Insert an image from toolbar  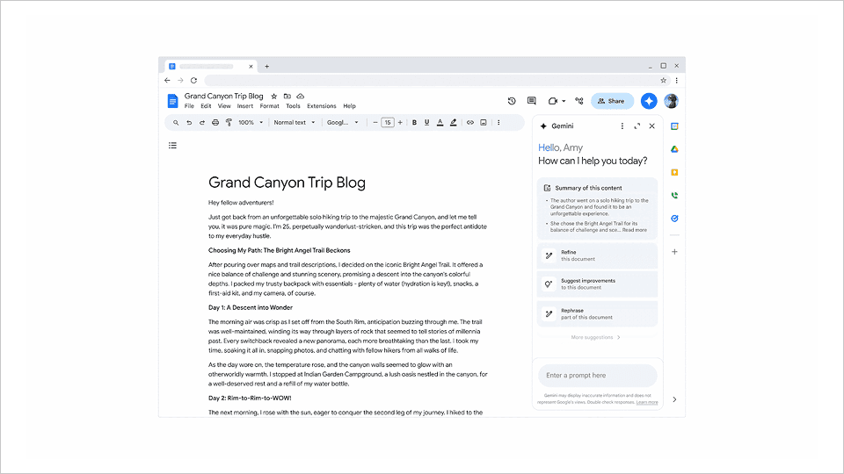tap(484, 123)
